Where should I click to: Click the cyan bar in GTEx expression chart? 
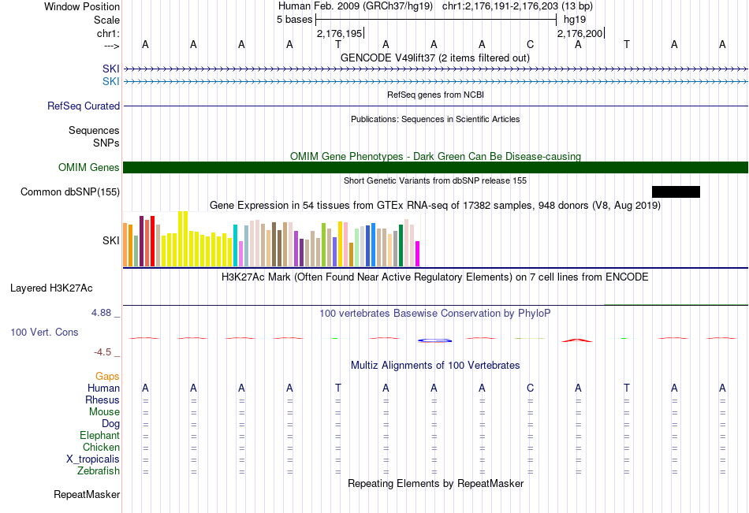click(236, 246)
